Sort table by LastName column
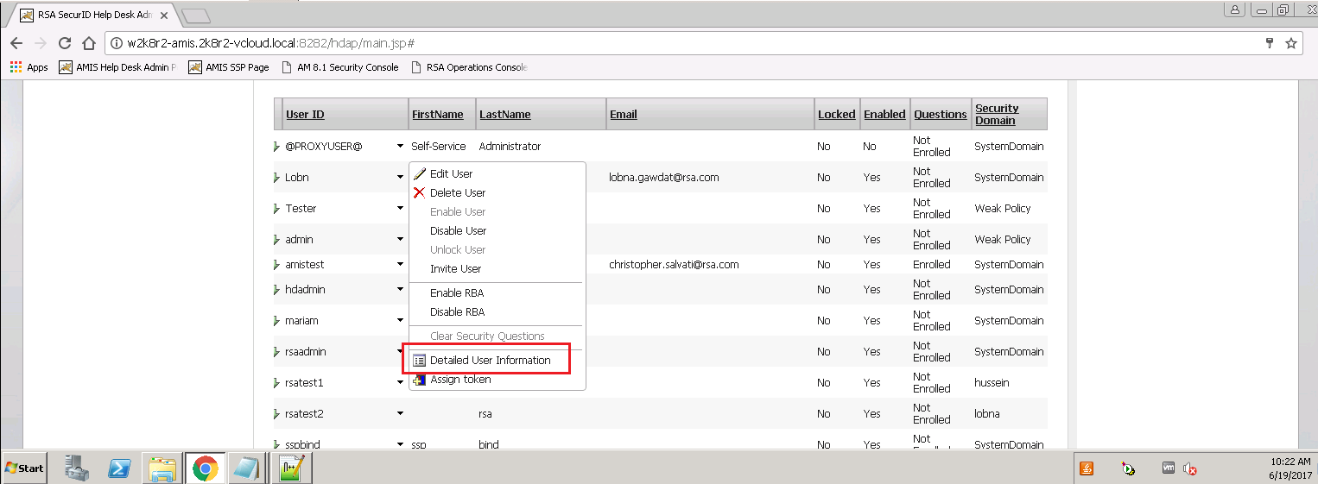 (x=505, y=114)
